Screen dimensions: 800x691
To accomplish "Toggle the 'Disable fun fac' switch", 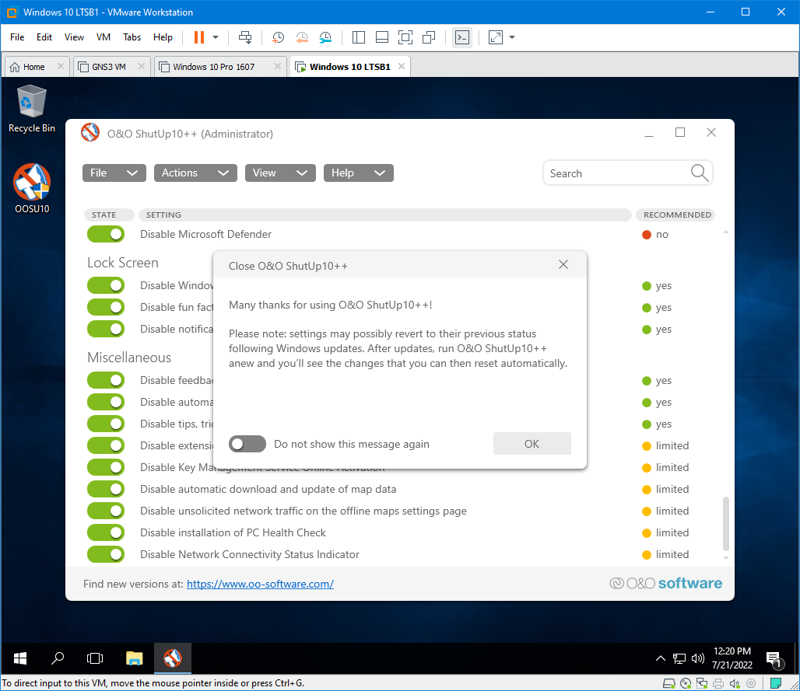I will tap(106, 307).
